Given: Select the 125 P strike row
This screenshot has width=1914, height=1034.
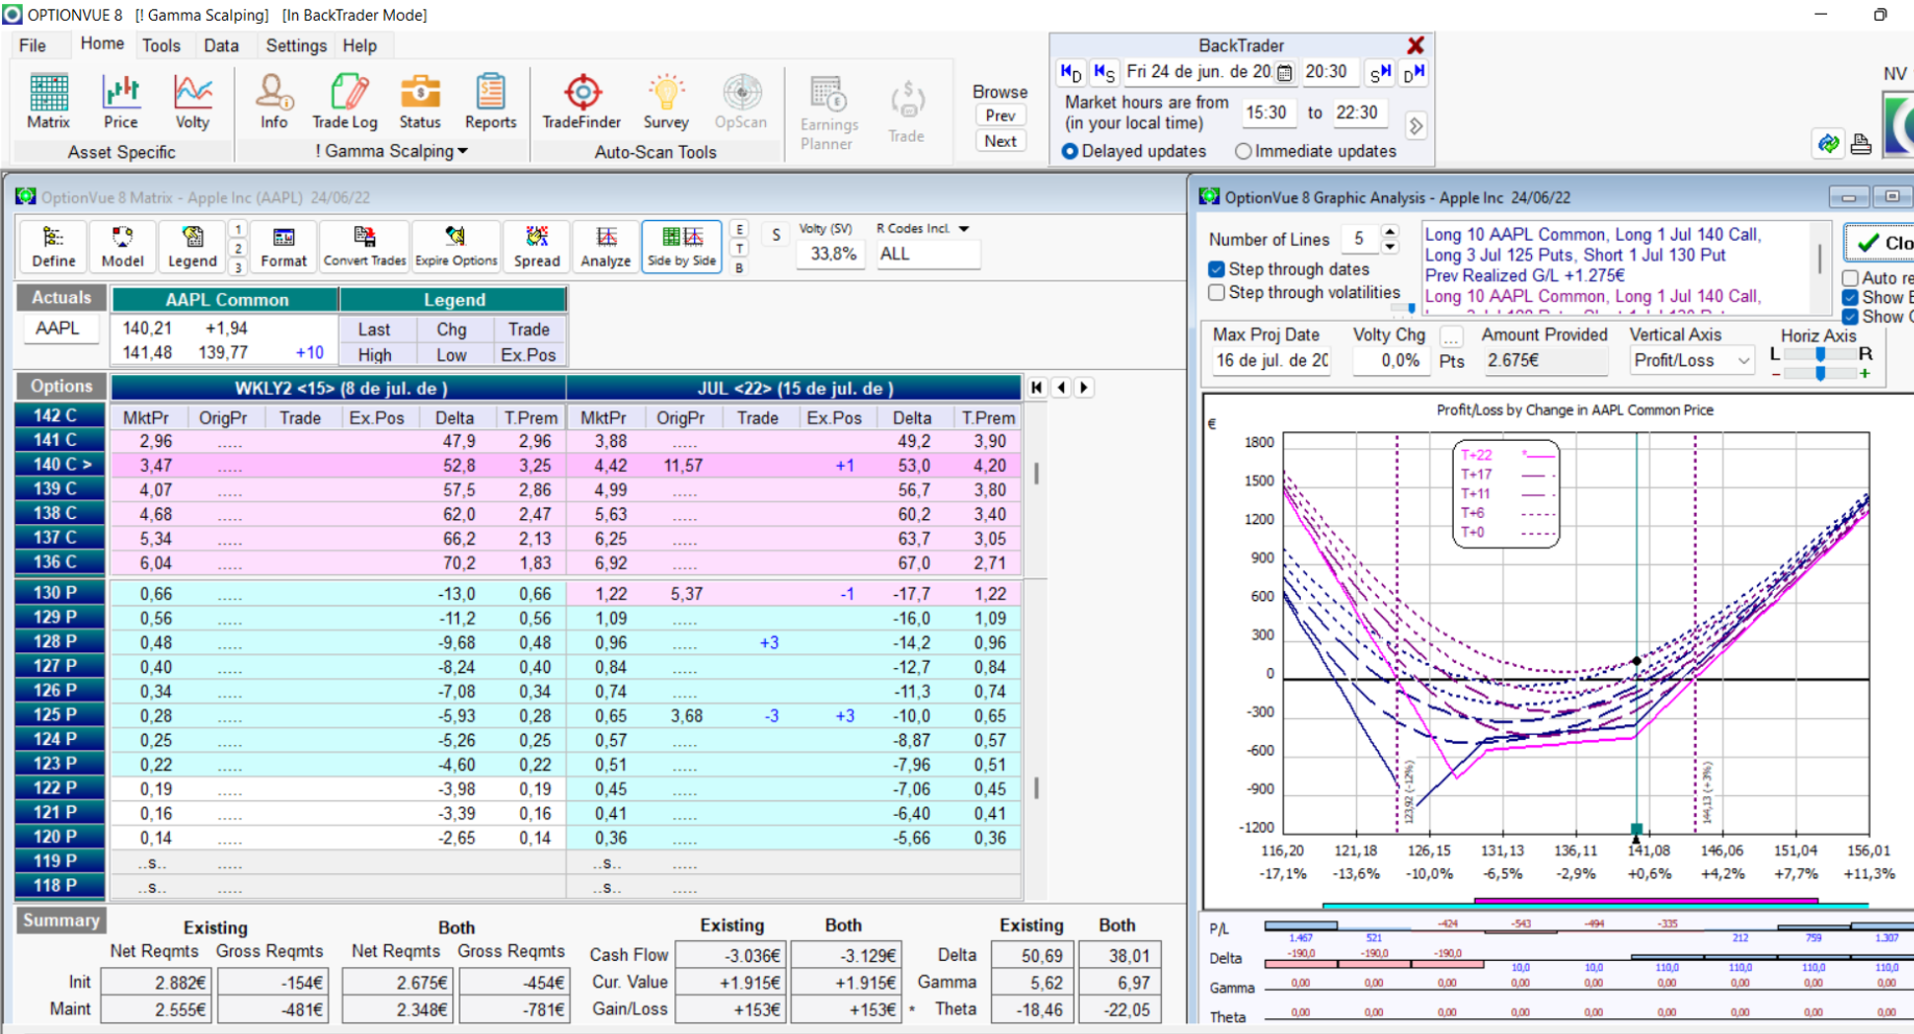Looking at the screenshot, I should pos(60,714).
